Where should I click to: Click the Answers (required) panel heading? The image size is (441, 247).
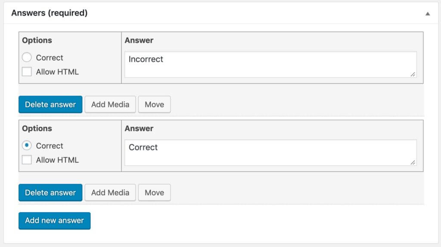coord(49,13)
